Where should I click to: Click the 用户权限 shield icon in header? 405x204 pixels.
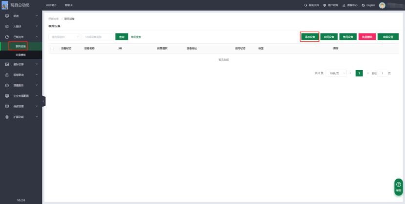(324, 5)
